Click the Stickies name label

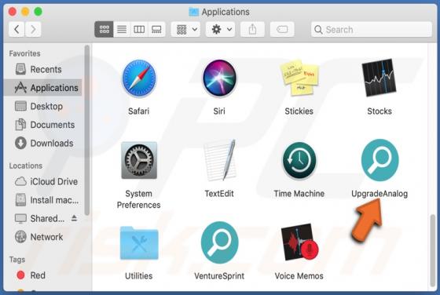[x=299, y=111]
